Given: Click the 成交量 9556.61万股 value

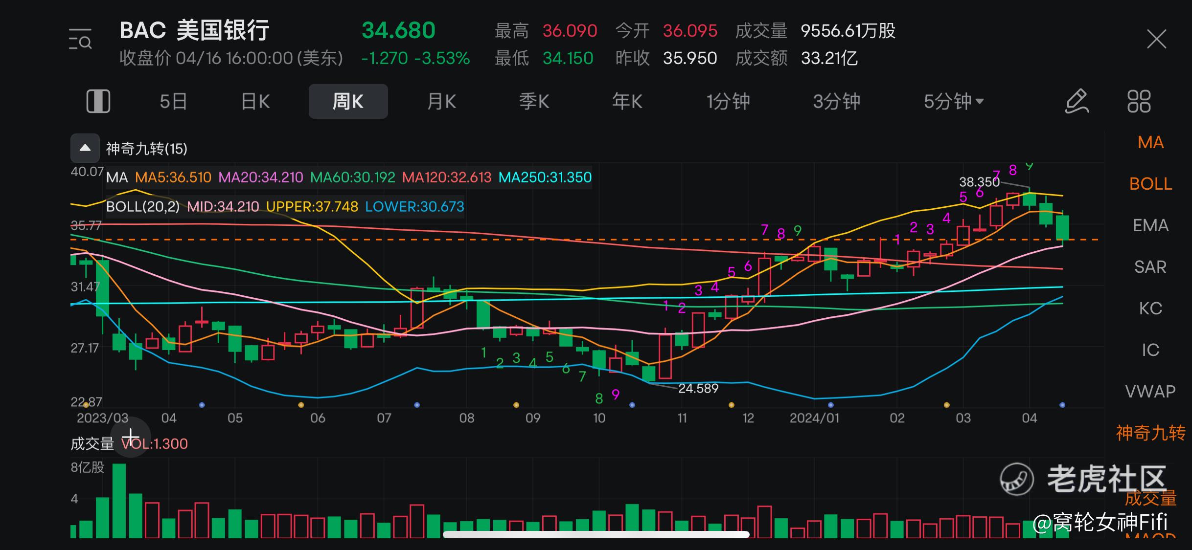Looking at the screenshot, I should click(848, 31).
